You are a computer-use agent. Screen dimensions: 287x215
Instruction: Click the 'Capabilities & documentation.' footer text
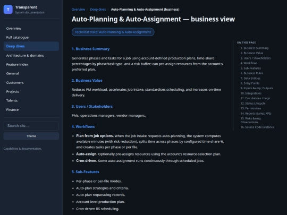(22, 149)
